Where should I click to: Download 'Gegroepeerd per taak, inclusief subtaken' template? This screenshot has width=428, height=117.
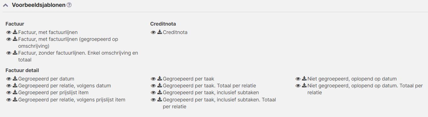(x=160, y=92)
